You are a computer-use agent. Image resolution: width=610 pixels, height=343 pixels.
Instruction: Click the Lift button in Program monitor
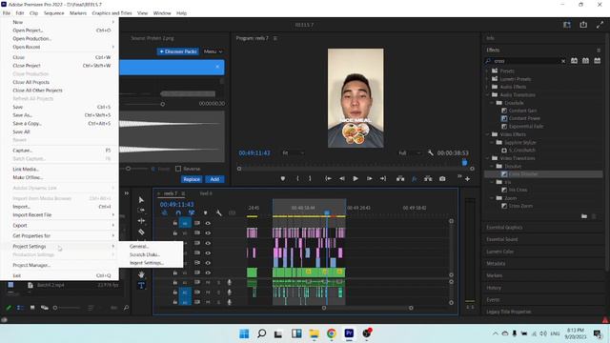click(400, 178)
